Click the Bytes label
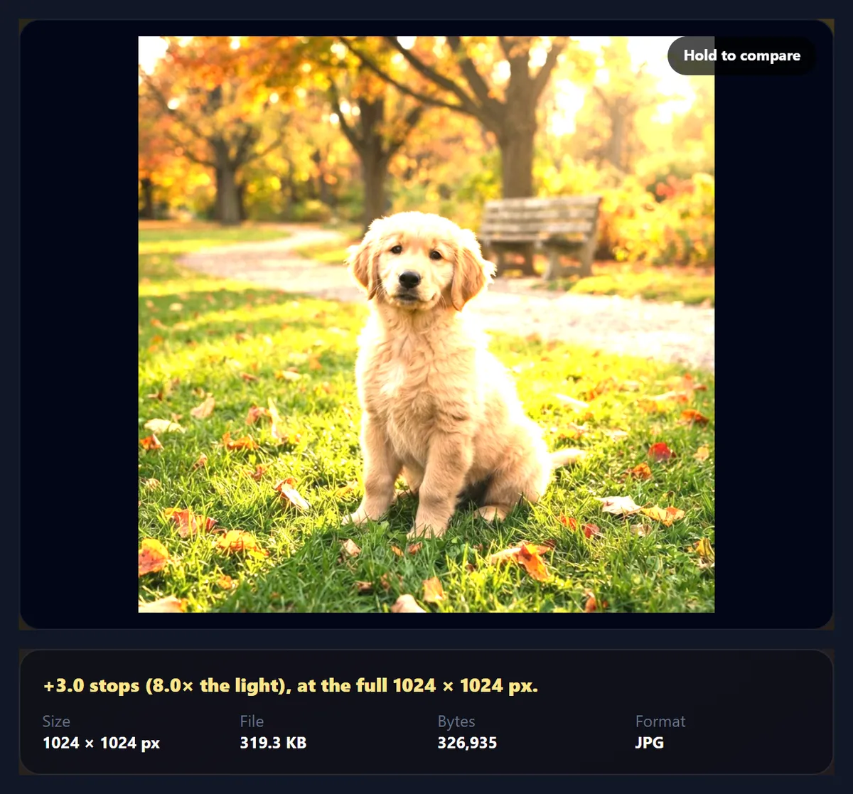Image resolution: width=853 pixels, height=794 pixels. pyautogui.click(x=456, y=721)
